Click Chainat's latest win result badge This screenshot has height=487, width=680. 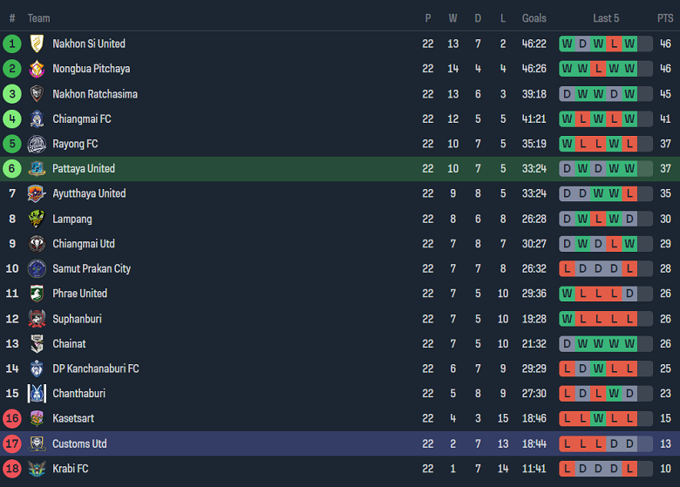pos(630,344)
